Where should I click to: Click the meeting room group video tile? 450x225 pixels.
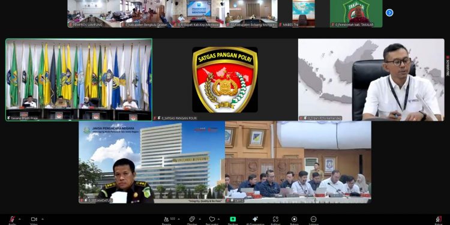(x=298, y=162)
